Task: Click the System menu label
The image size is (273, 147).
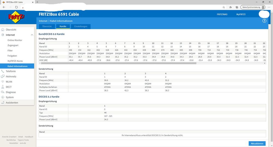Action: [10, 97]
